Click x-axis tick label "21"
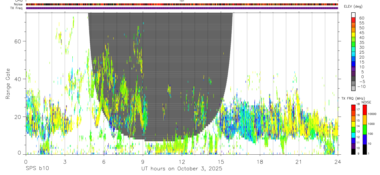The height and width of the screenshot is (175, 380). point(299,161)
